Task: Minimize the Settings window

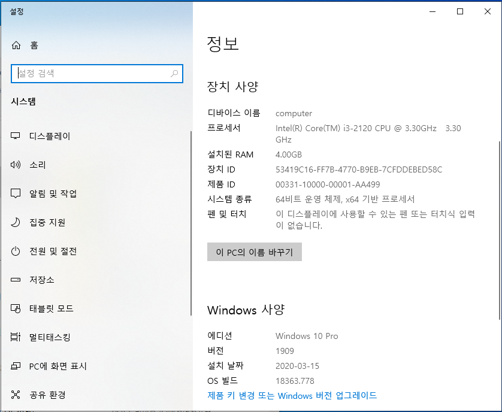Action: 433,11
